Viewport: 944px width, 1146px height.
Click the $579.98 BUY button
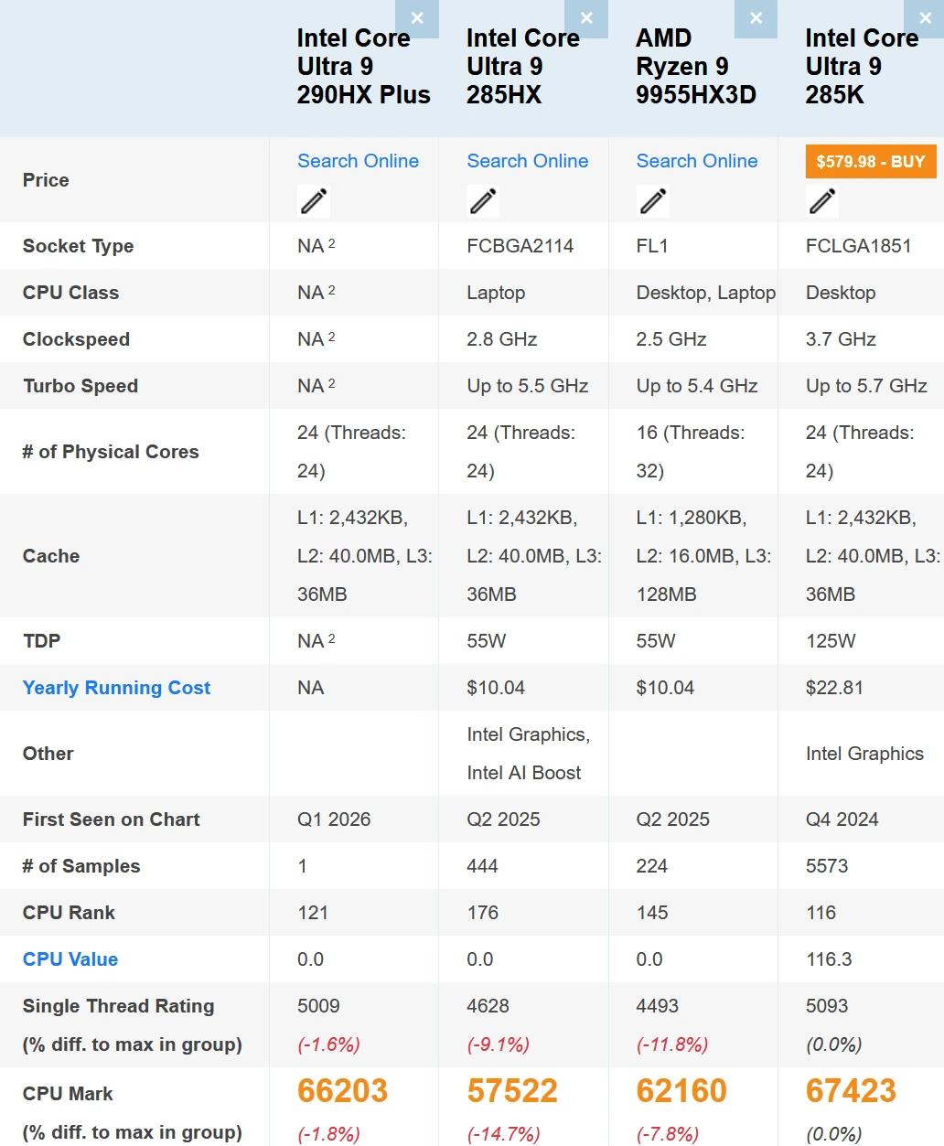tap(869, 161)
